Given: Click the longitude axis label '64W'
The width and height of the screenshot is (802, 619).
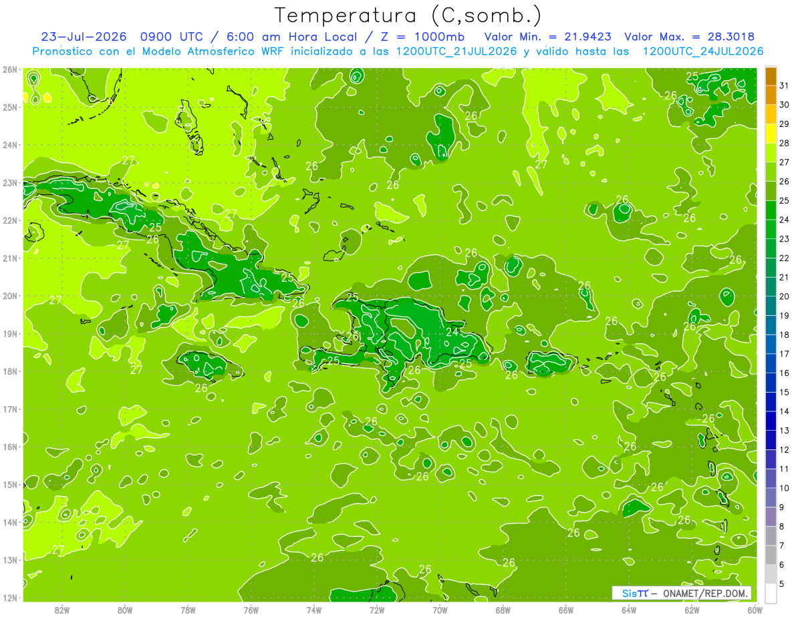Looking at the screenshot, I should click(629, 610).
